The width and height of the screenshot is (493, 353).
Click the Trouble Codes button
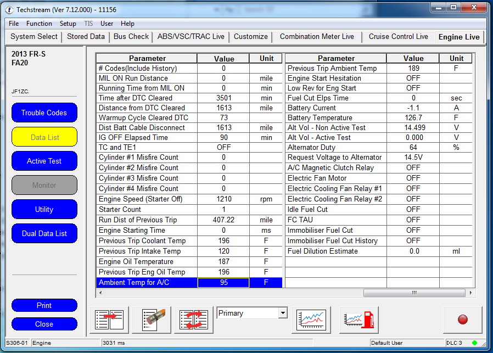[x=44, y=113]
